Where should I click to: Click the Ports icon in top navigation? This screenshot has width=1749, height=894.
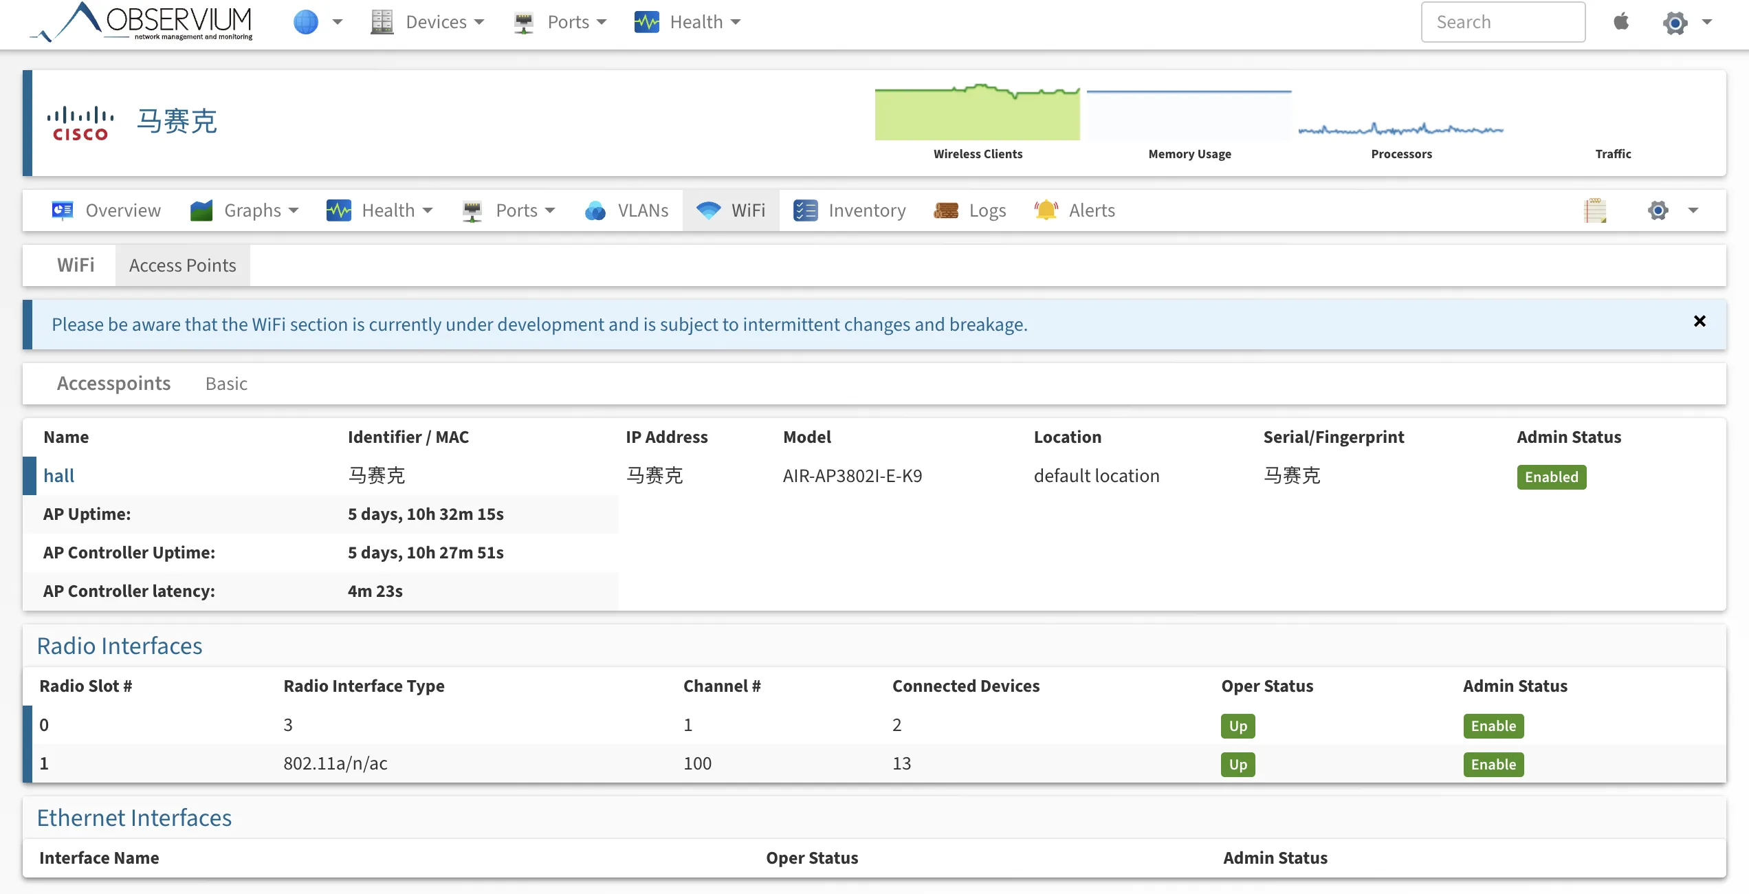coord(524,21)
